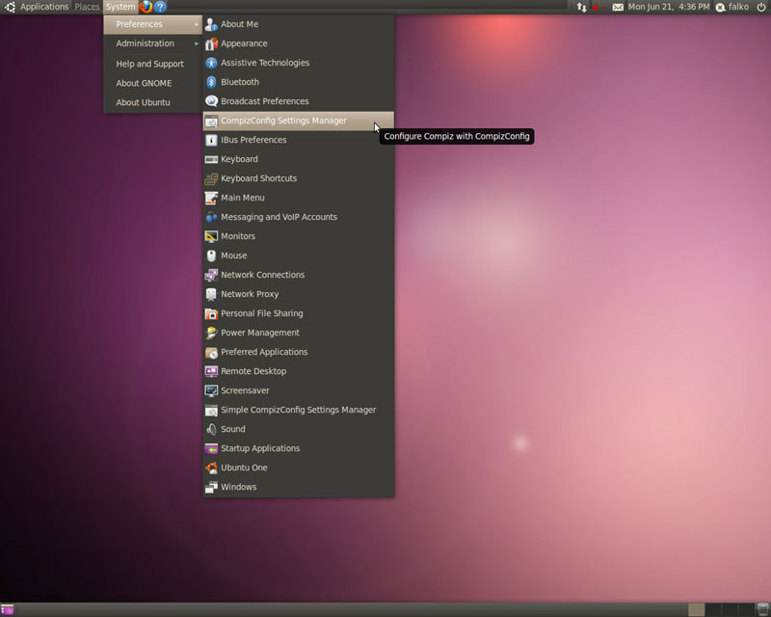Launch Firefox from the top panel

tap(146, 7)
